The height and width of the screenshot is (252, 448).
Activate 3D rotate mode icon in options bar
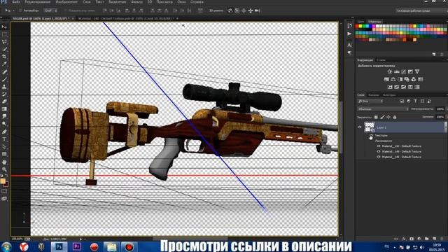pos(230,10)
